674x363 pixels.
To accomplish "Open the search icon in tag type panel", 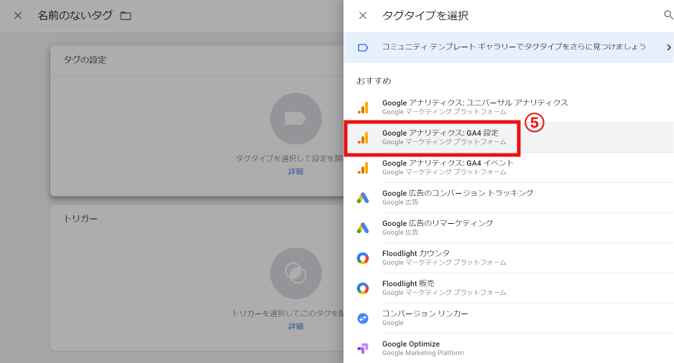I will pyautogui.click(x=668, y=15).
